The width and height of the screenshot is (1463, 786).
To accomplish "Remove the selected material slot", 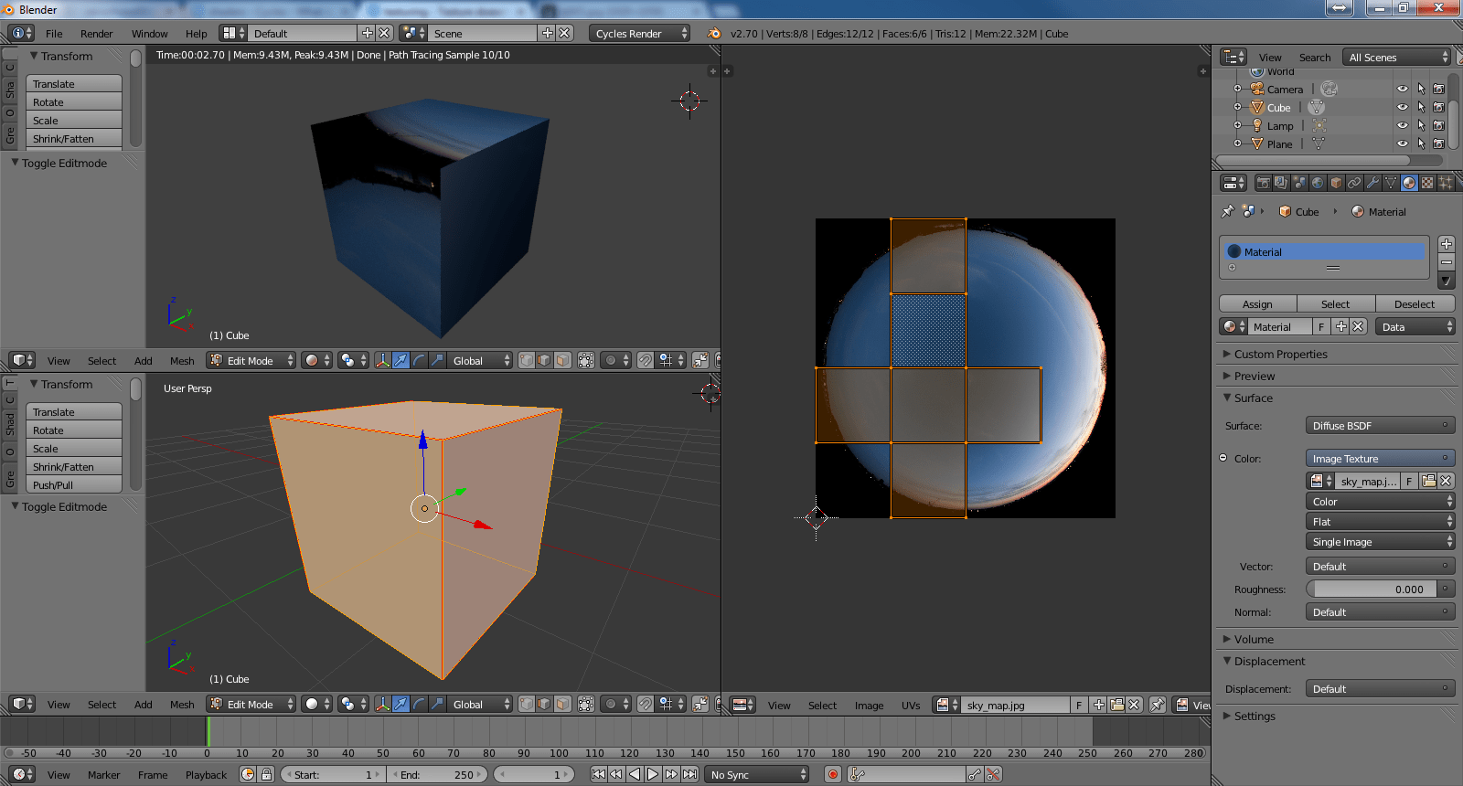I will (1447, 262).
